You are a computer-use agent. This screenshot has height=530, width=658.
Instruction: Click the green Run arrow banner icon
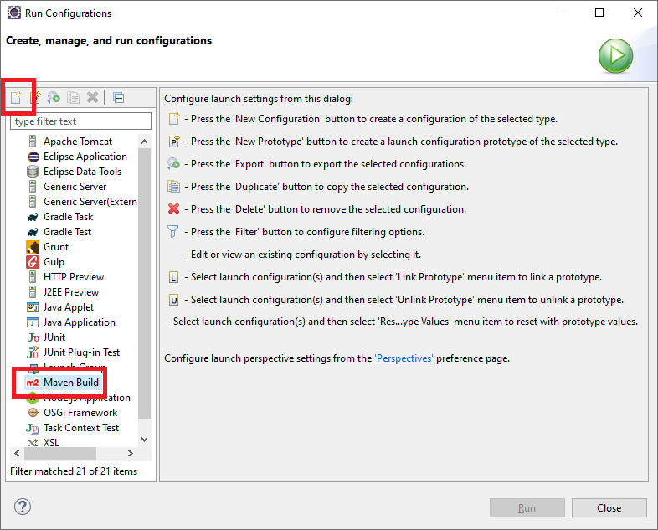tap(615, 56)
